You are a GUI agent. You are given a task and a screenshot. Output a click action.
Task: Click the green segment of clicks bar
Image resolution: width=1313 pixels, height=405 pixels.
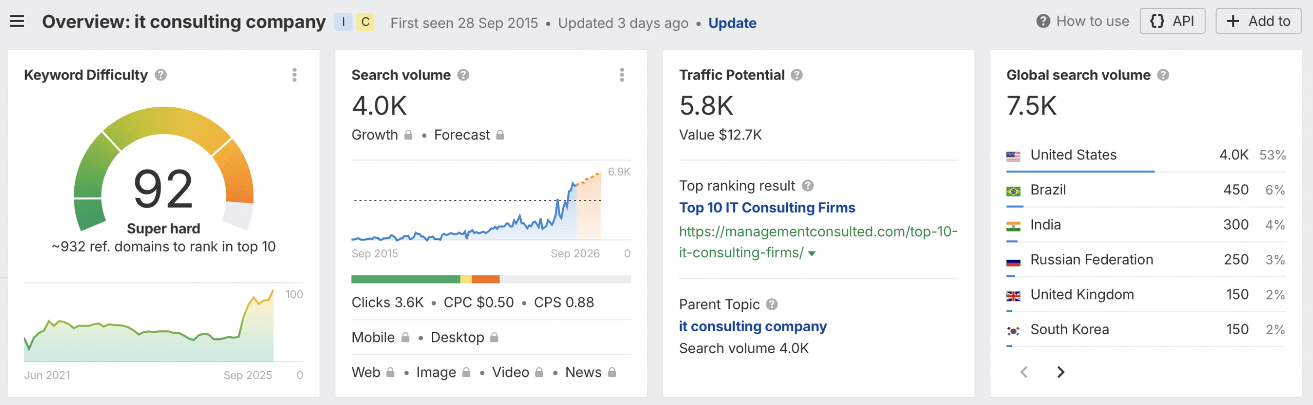tap(405, 279)
